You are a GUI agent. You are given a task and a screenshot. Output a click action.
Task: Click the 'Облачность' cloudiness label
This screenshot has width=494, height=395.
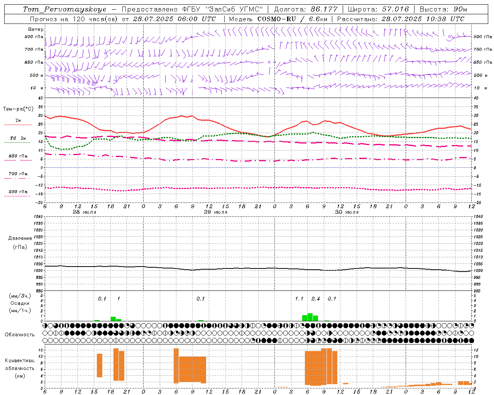pos(19,335)
